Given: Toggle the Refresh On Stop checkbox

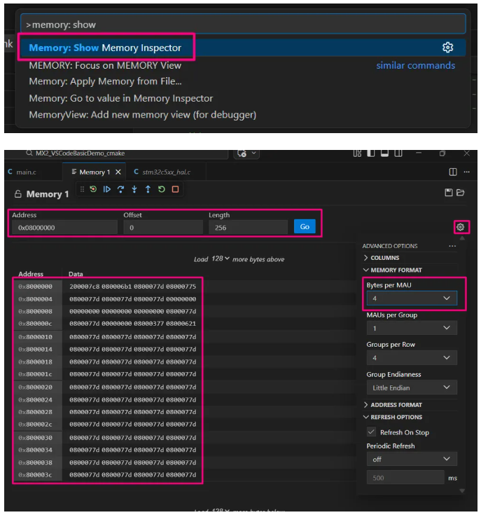Looking at the screenshot, I should coord(371,432).
